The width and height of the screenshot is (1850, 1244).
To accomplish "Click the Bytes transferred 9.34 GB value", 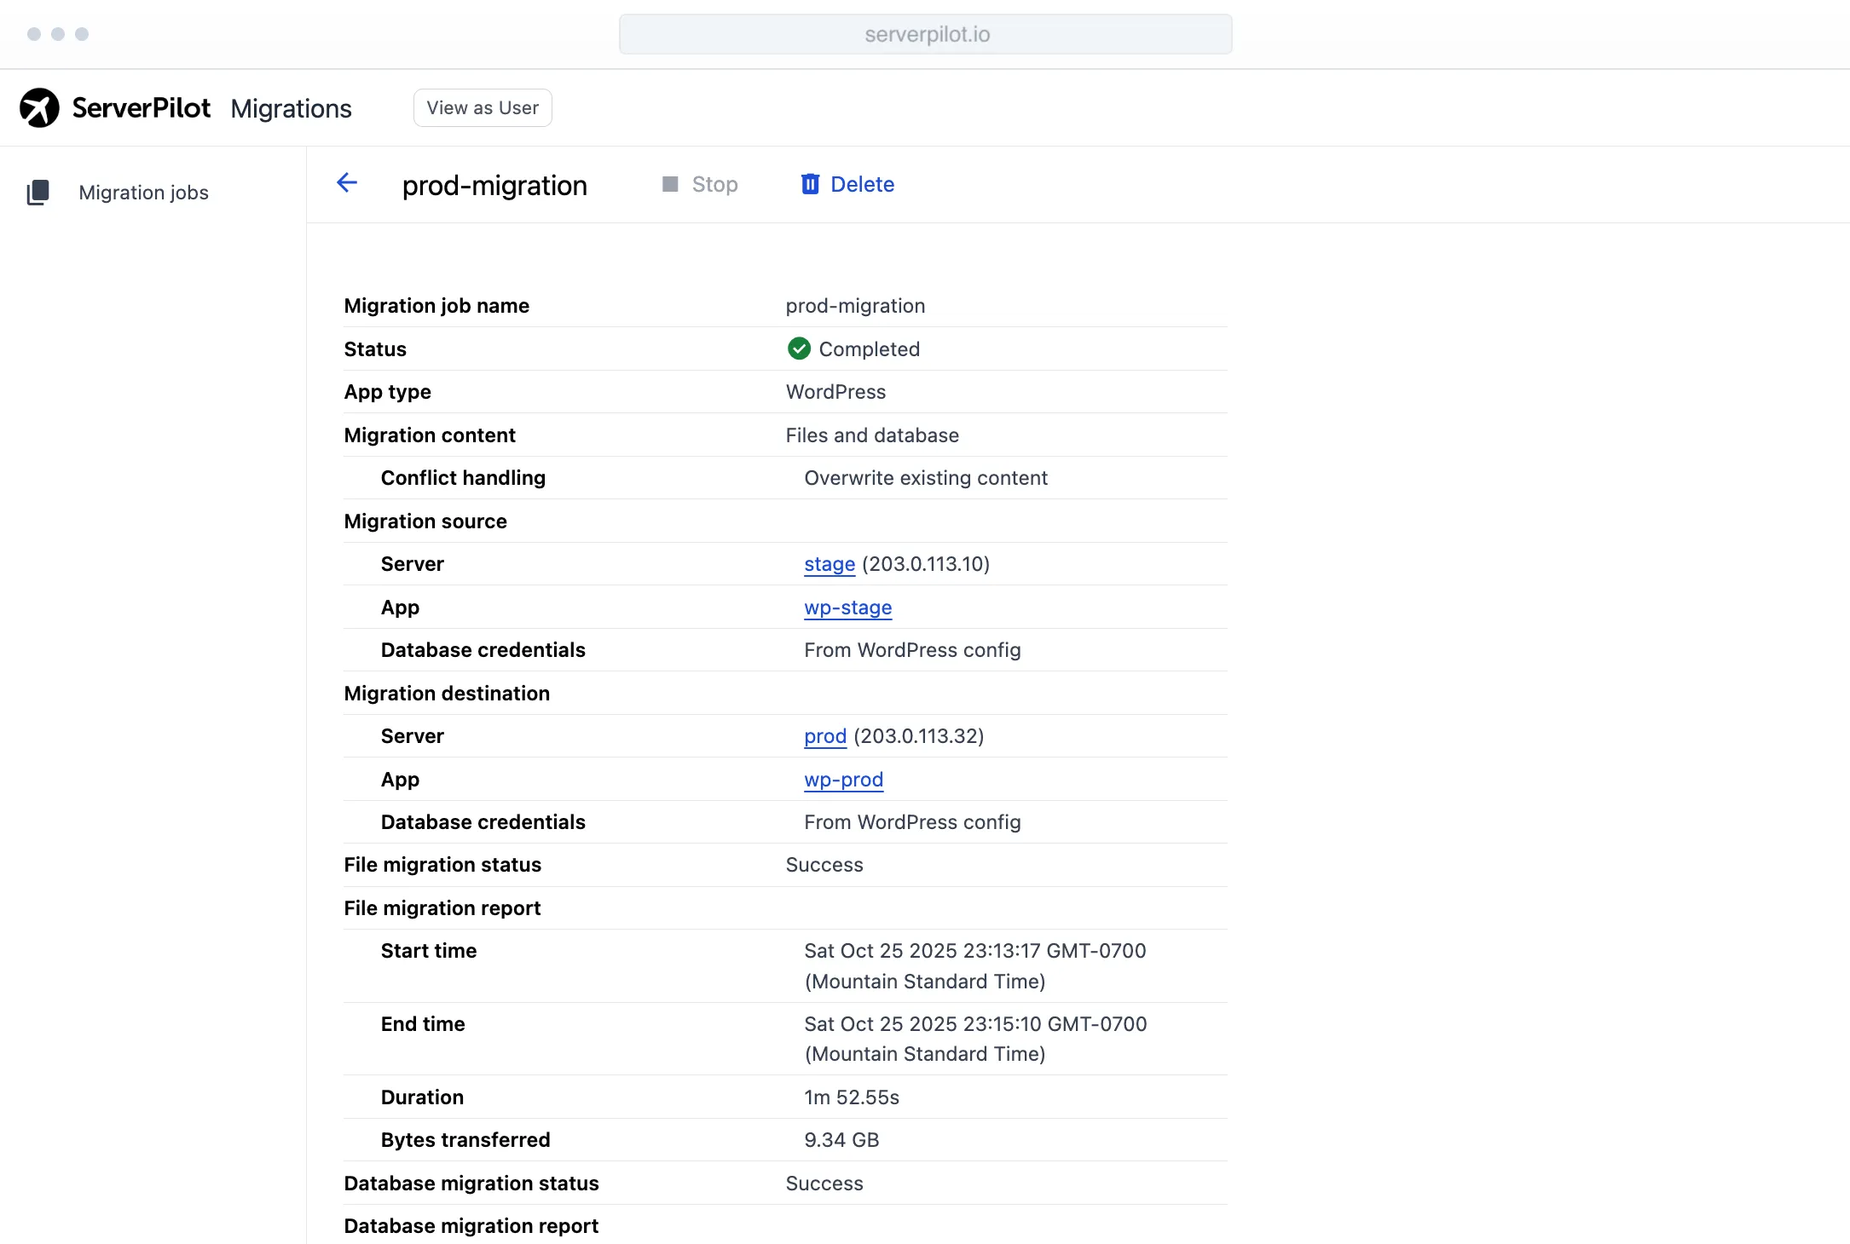I will [841, 1140].
